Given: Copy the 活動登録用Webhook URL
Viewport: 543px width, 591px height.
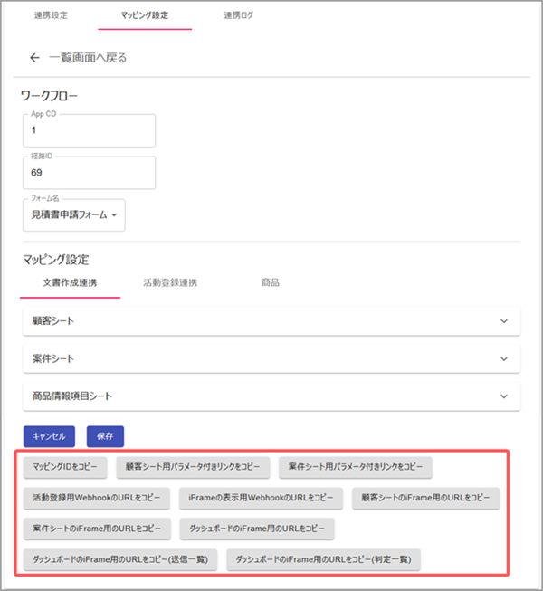Looking at the screenshot, I should tap(97, 498).
